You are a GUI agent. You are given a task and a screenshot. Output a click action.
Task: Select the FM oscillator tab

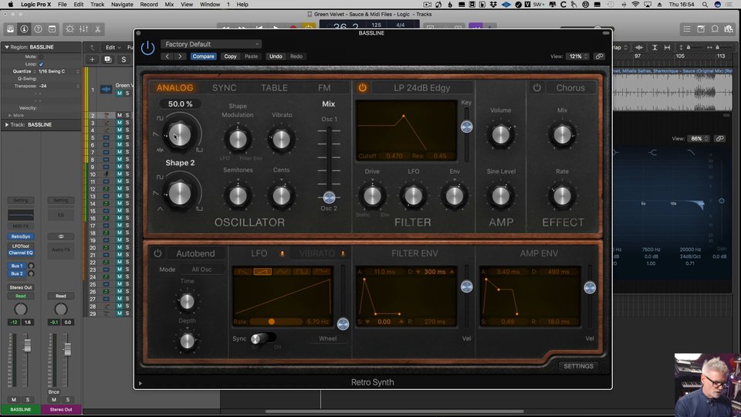pos(324,87)
